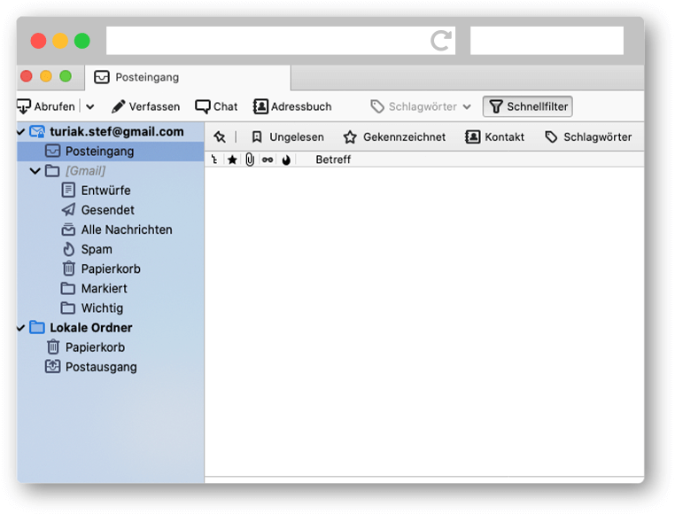Click the browser address bar field
The image size is (675, 514).
(x=281, y=41)
